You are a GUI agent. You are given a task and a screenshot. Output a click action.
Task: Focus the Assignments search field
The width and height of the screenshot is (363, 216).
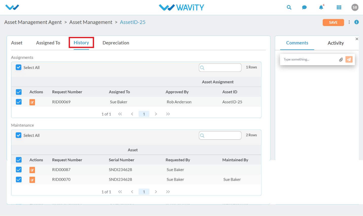(220, 67)
